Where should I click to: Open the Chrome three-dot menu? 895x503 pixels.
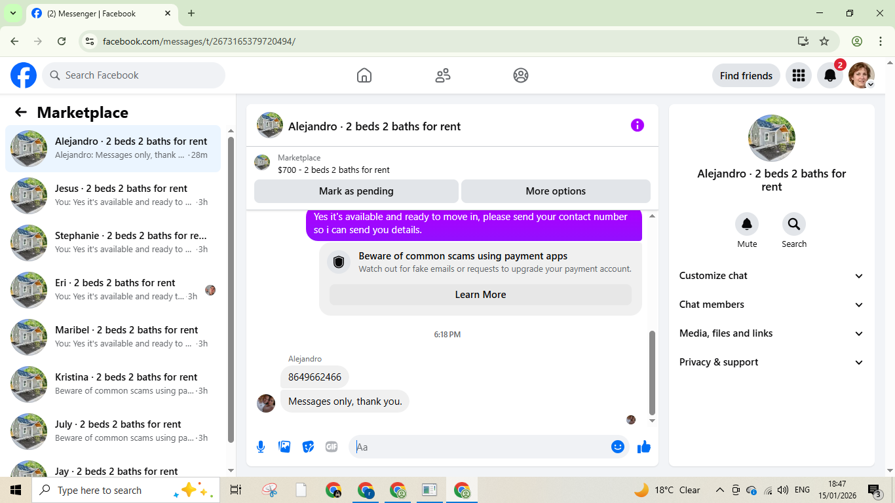tap(881, 41)
